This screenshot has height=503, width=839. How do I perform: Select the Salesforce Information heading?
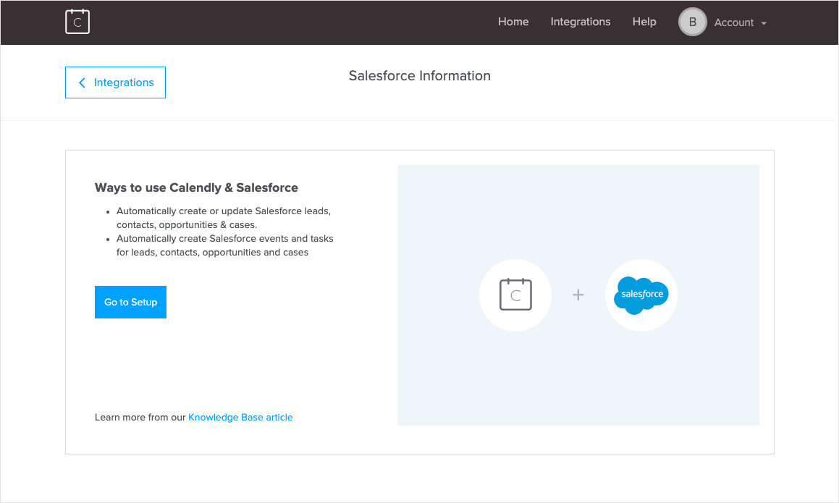[420, 76]
